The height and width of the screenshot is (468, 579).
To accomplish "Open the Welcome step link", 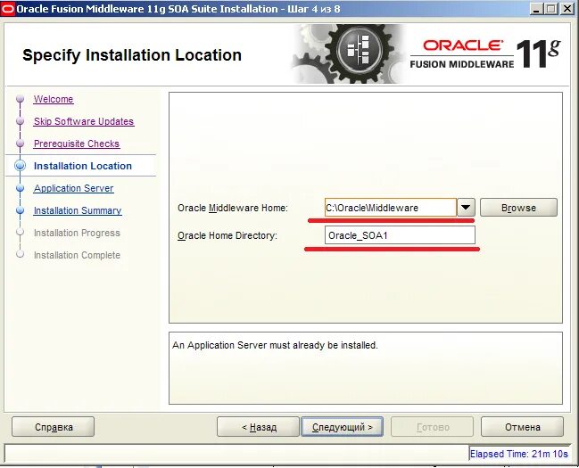I will (54, 99).
